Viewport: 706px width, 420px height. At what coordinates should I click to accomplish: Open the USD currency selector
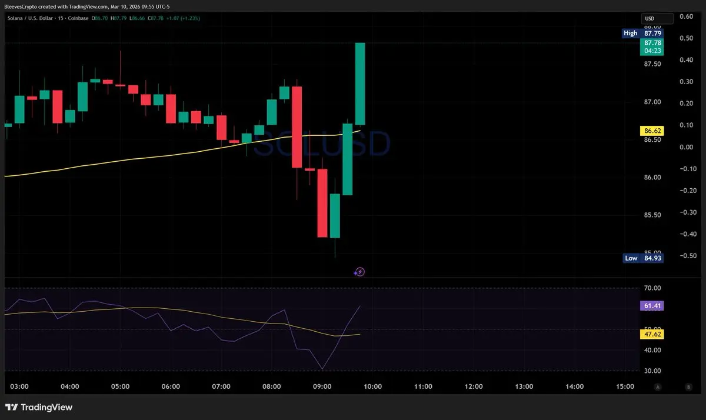[657, 18]
